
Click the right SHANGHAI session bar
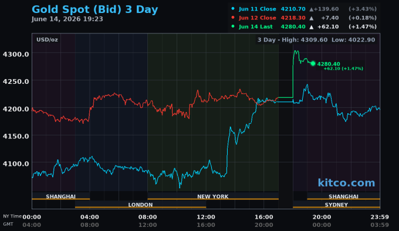(x=343, y=196)
